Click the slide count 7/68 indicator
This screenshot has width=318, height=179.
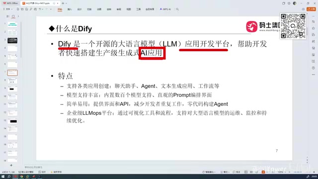coord(8,172)
